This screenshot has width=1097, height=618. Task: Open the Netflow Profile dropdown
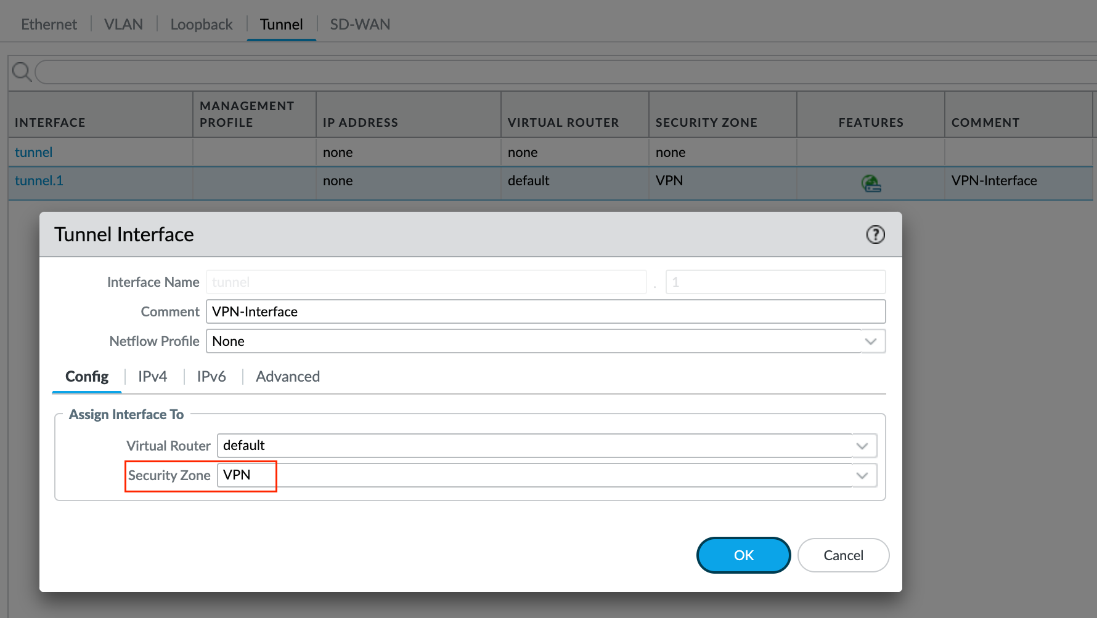tap(871, 341)
